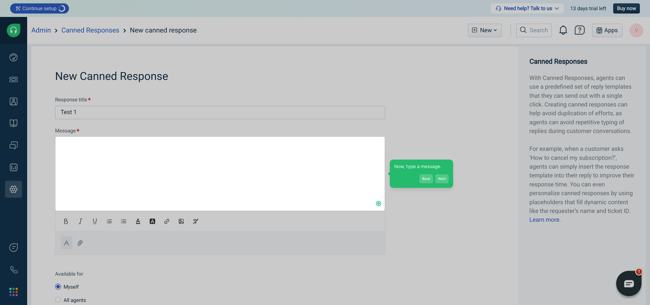Toggle italic text formatting
Image resolution: width=650 pixels, height=305 pixels.
pyautogui.click(x=80, y=221)
